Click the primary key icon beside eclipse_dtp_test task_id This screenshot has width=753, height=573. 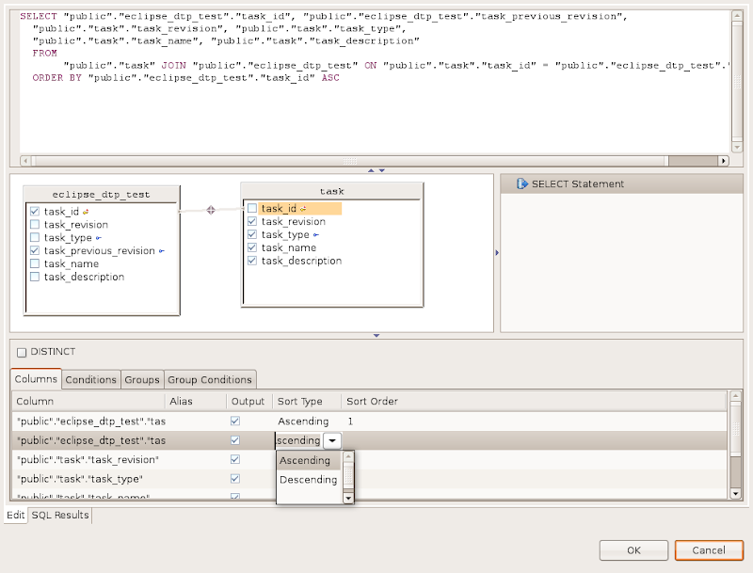click(x=85, y=213)
